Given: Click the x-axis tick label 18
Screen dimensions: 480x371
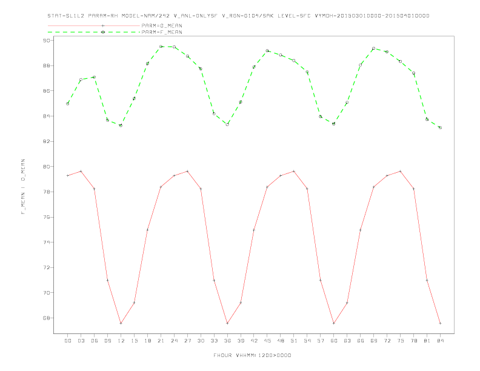Looking at the screenshot, I should coord(147,341).
